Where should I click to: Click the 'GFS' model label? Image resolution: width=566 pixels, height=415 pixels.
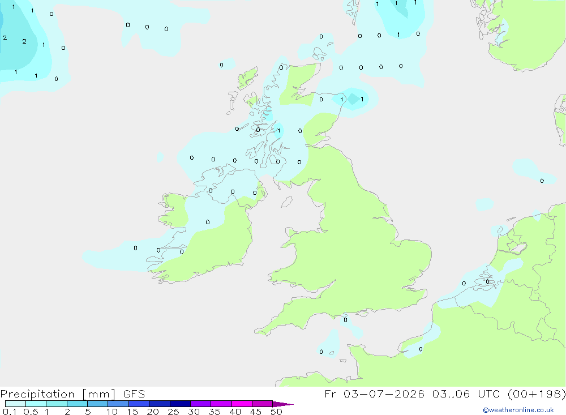134,394
